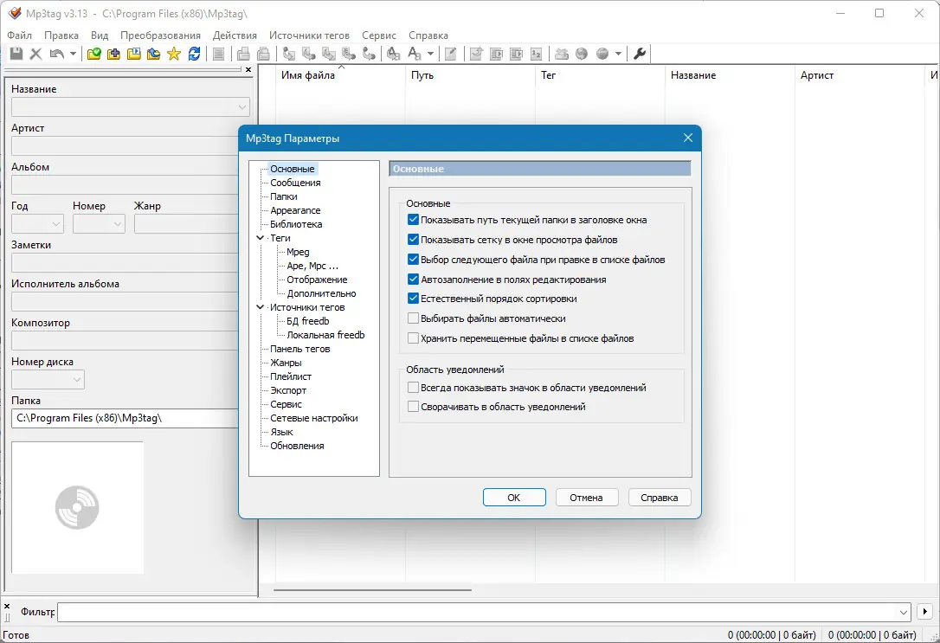Collapse the Теги tree node

[x=261, y=238]
